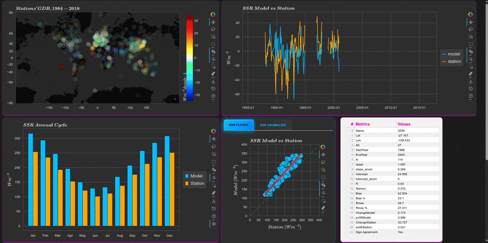Click the red selected station marker on map
The height and width of the screenshot is (243, 488).
click(x=62, y=67)
